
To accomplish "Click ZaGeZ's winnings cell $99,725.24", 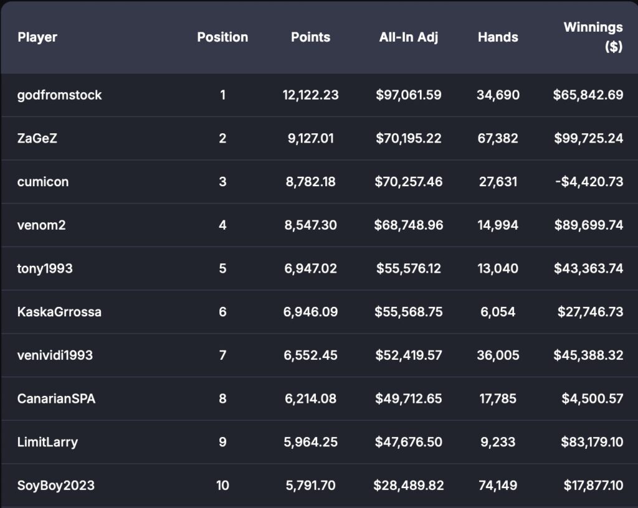I will [x=588, y=139].
